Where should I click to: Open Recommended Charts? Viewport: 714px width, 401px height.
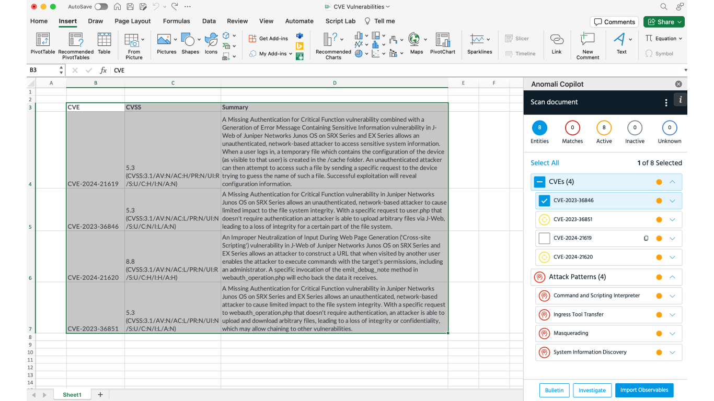point(333,46)
